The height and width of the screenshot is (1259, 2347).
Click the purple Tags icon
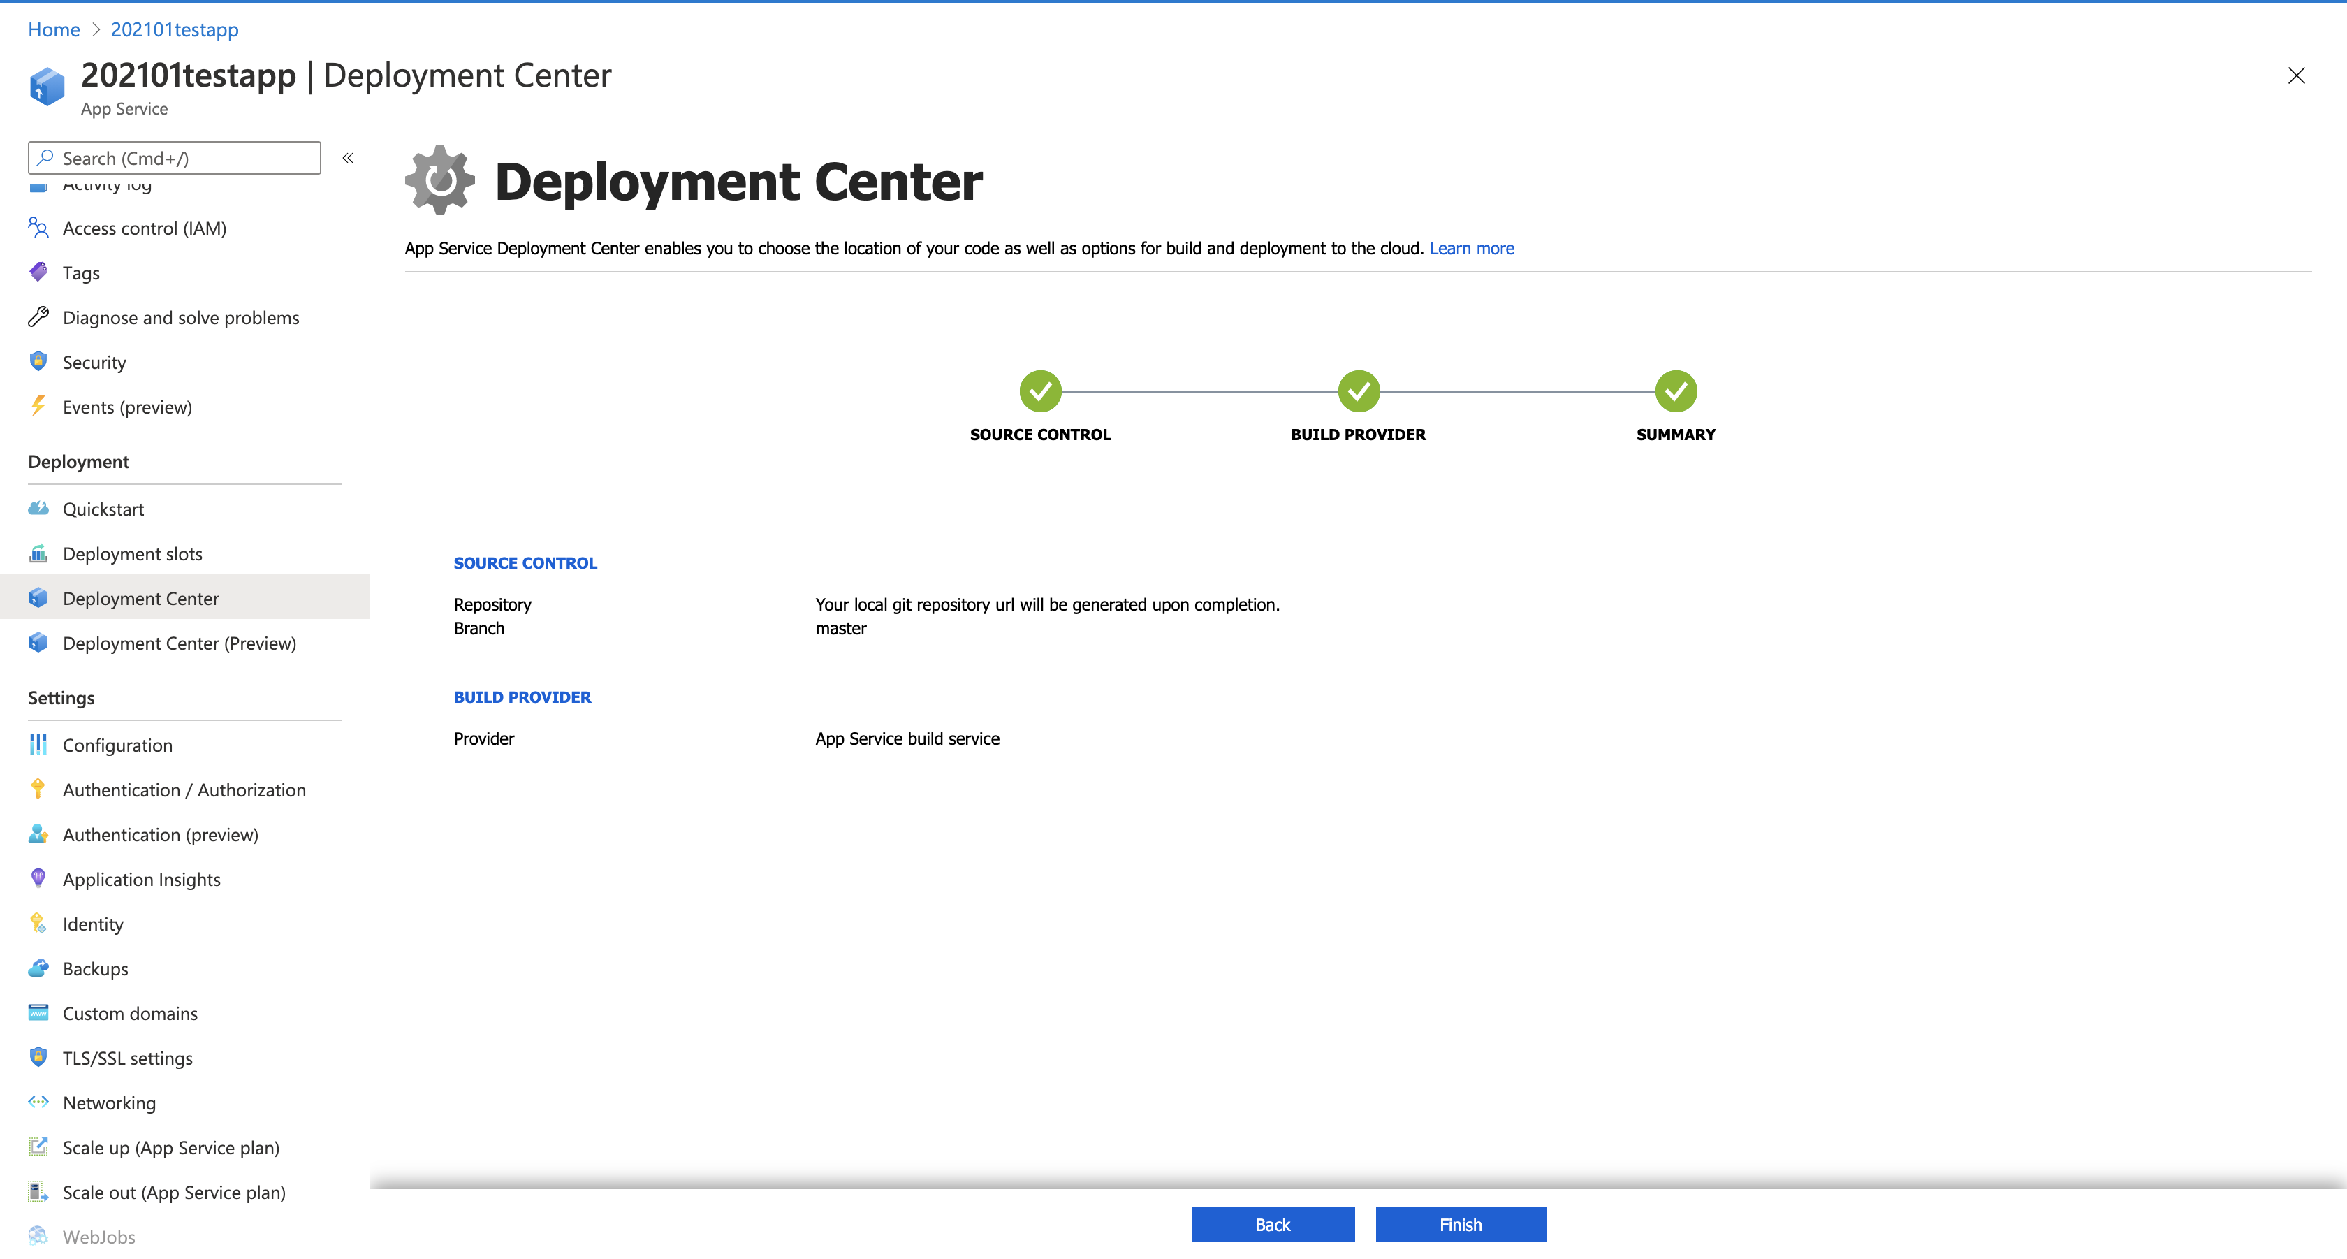(37, 272)
